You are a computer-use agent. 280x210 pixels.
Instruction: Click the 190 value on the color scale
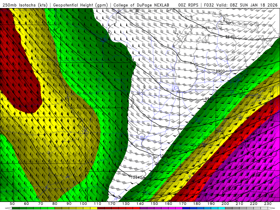point(211,204)
